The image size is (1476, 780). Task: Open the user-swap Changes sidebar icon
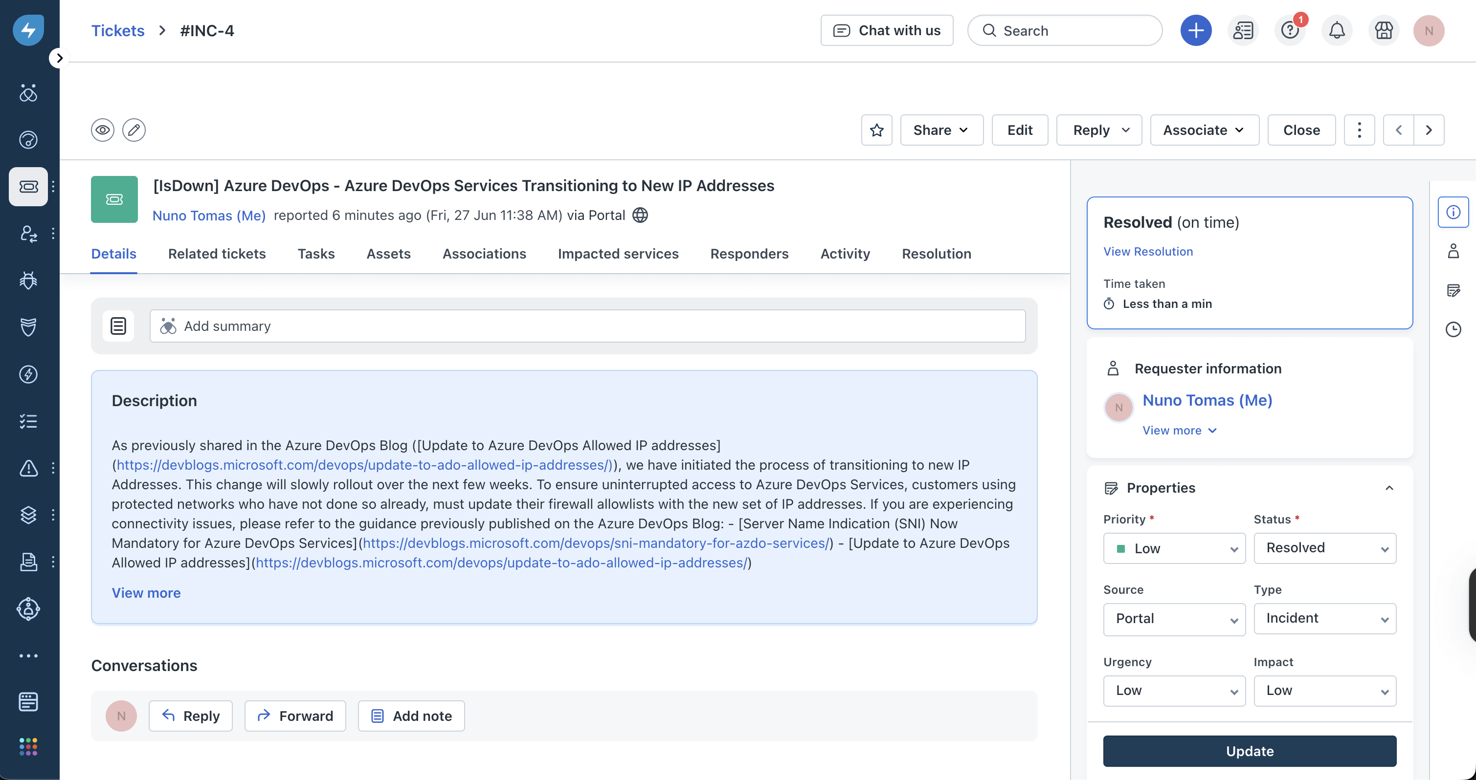[28, 233]
